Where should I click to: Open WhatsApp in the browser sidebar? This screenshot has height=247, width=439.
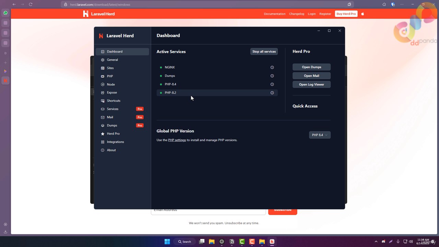(5, 13)
